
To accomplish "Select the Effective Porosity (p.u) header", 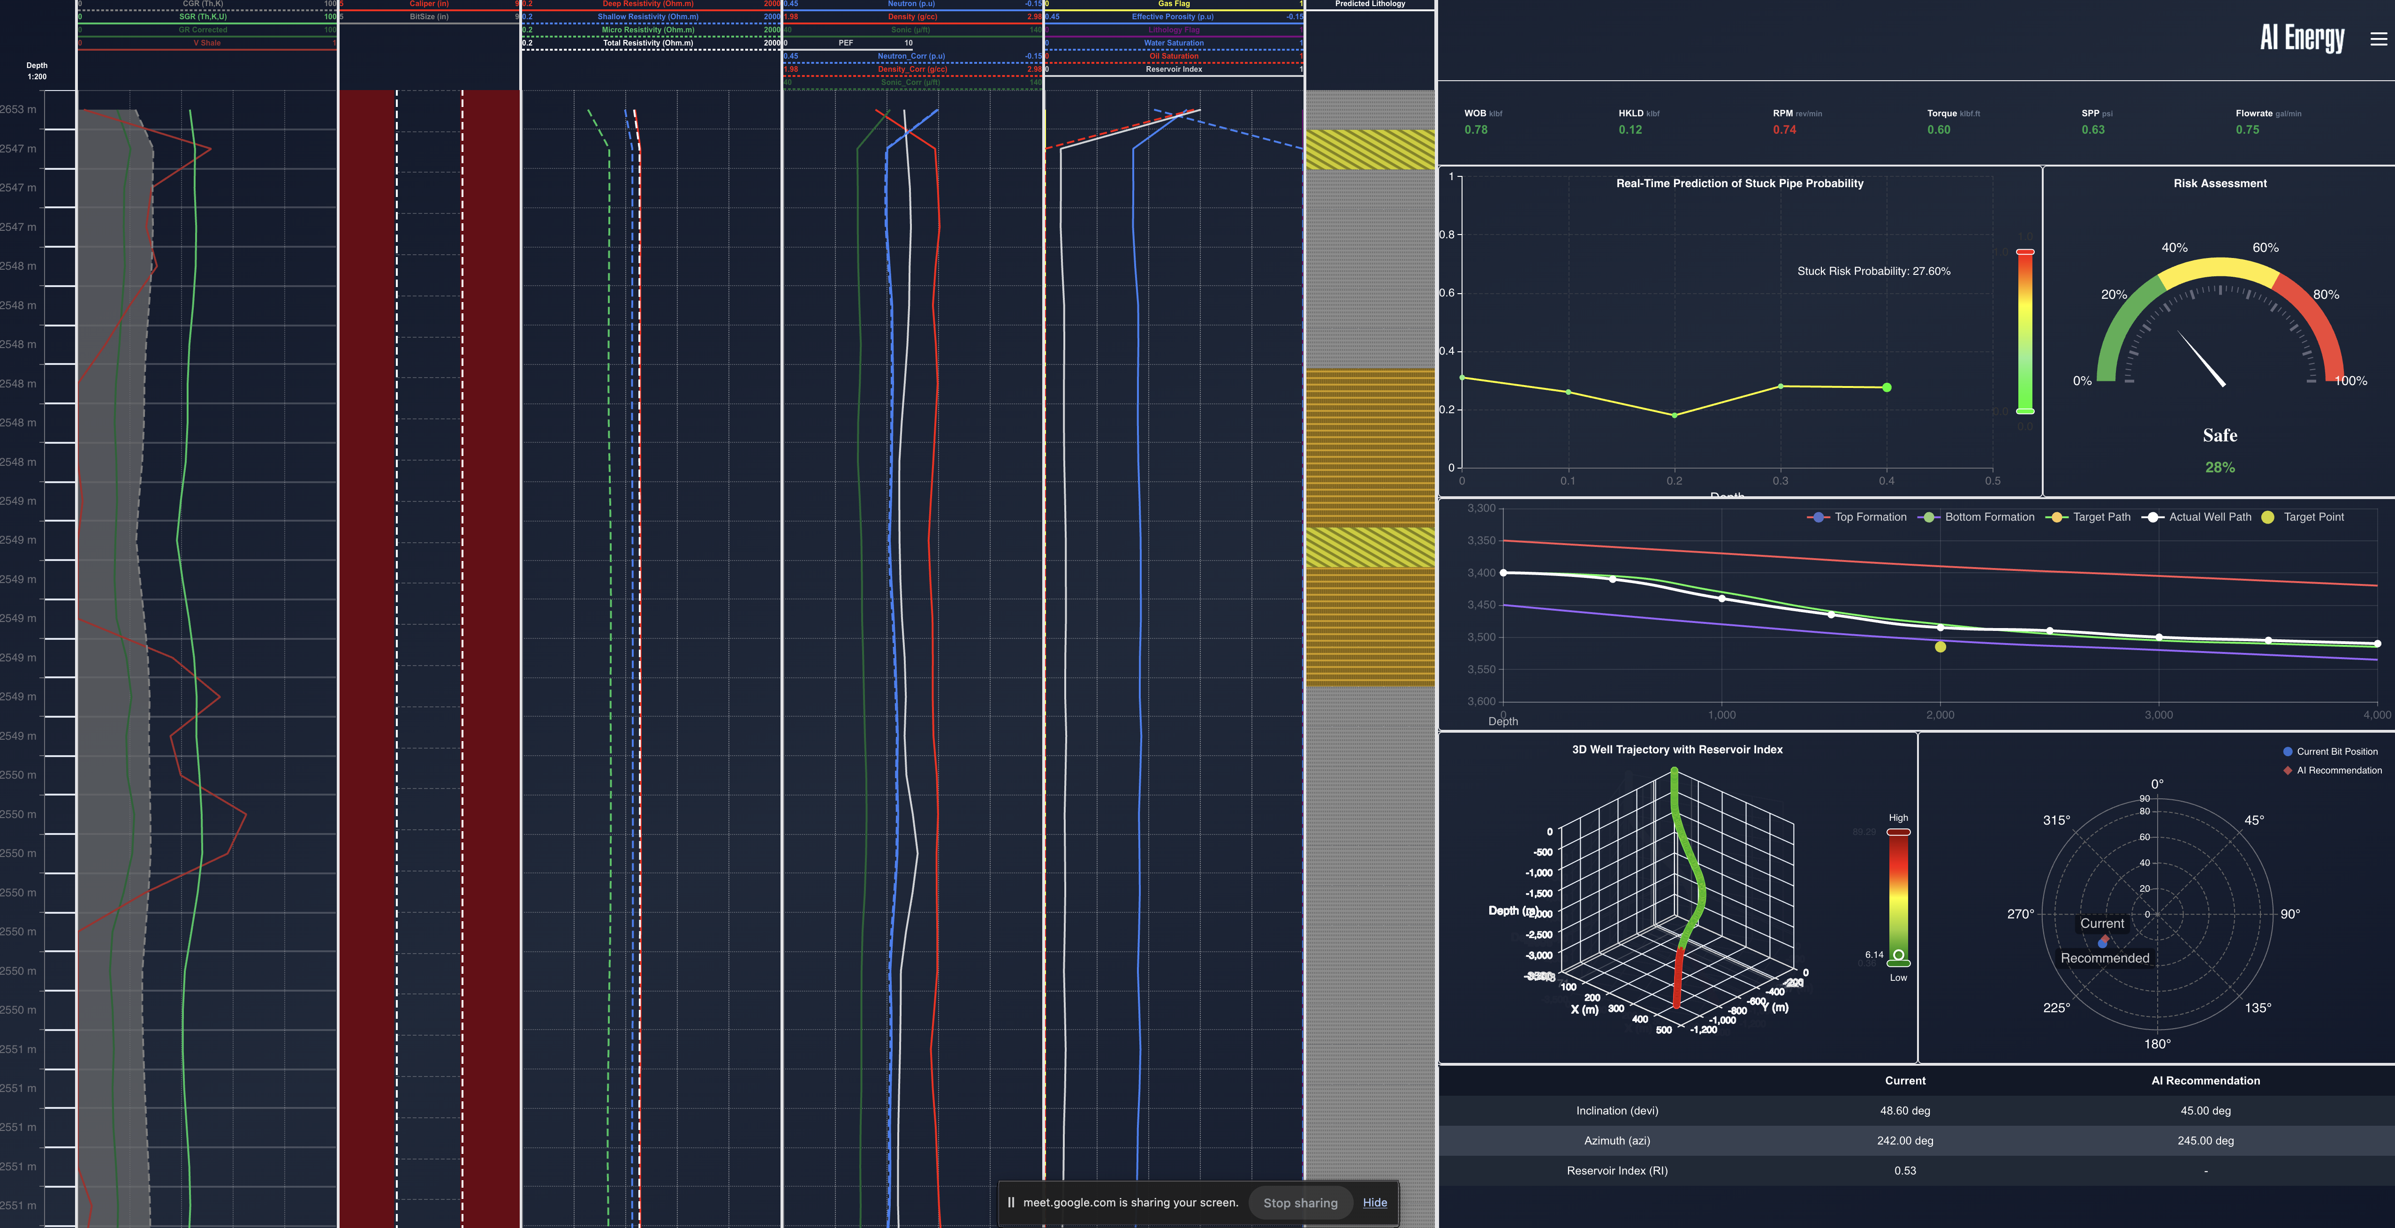I will click(x=1172, y=17).
